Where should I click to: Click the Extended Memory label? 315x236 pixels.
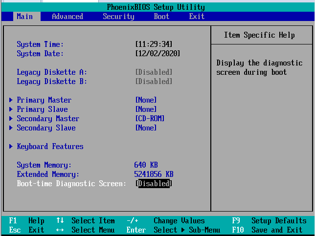point(48,174)
